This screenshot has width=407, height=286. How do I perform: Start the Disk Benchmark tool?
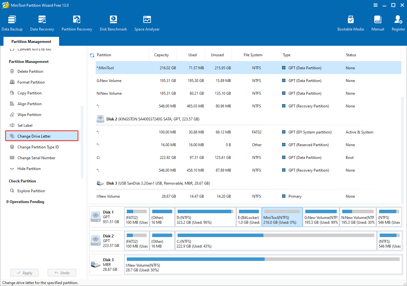pyautogui.click(x=113, y=23)
